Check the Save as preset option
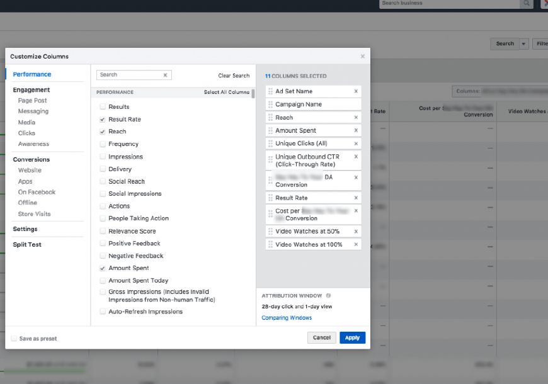 click(14, 339)
